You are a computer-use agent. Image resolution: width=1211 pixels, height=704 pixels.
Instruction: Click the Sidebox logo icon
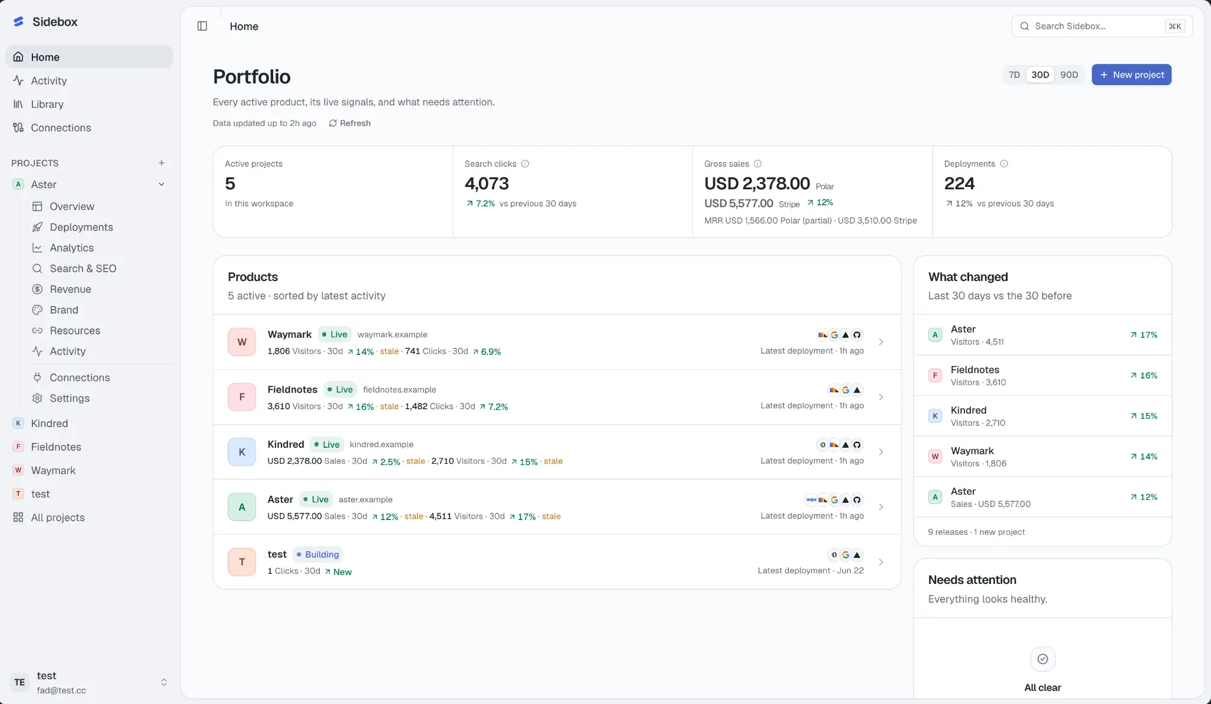coord(18,22)
